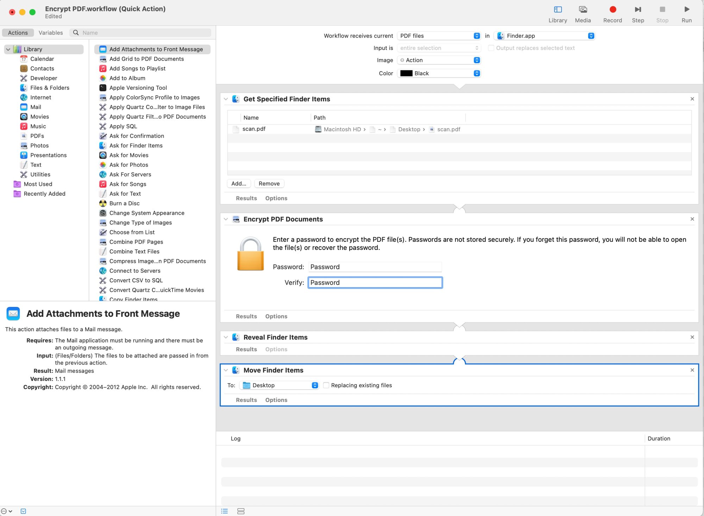
Task: Show the log list view icon
Action: [224, 511]
